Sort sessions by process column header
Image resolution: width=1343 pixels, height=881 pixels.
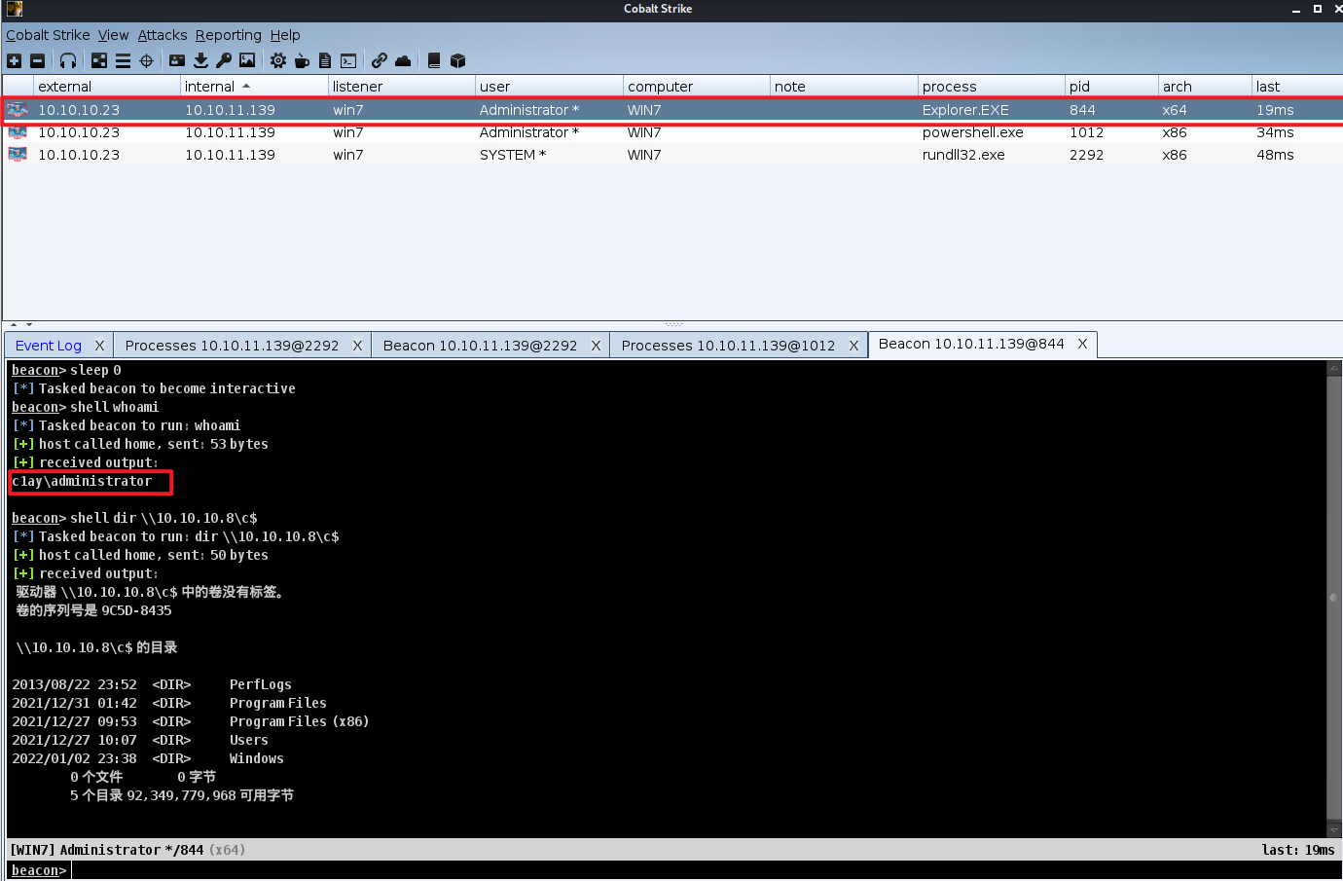pyautogui.click(x=992, y=87)
